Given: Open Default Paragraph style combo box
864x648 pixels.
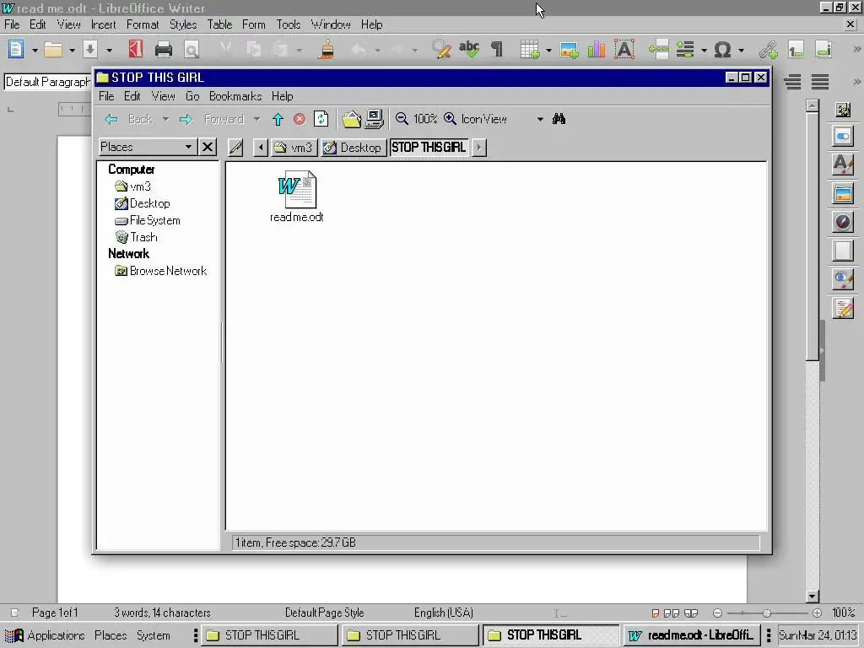Looking at the screenshot, I should point(47,82).
